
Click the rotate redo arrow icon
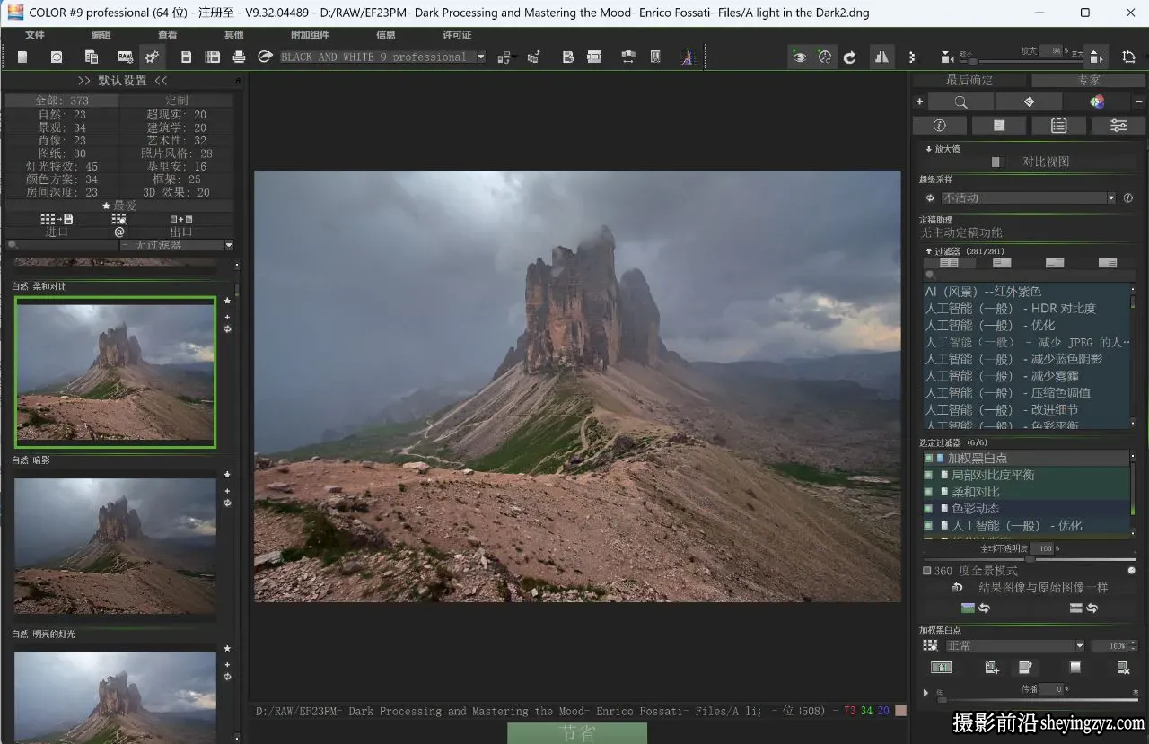(849, 57)
